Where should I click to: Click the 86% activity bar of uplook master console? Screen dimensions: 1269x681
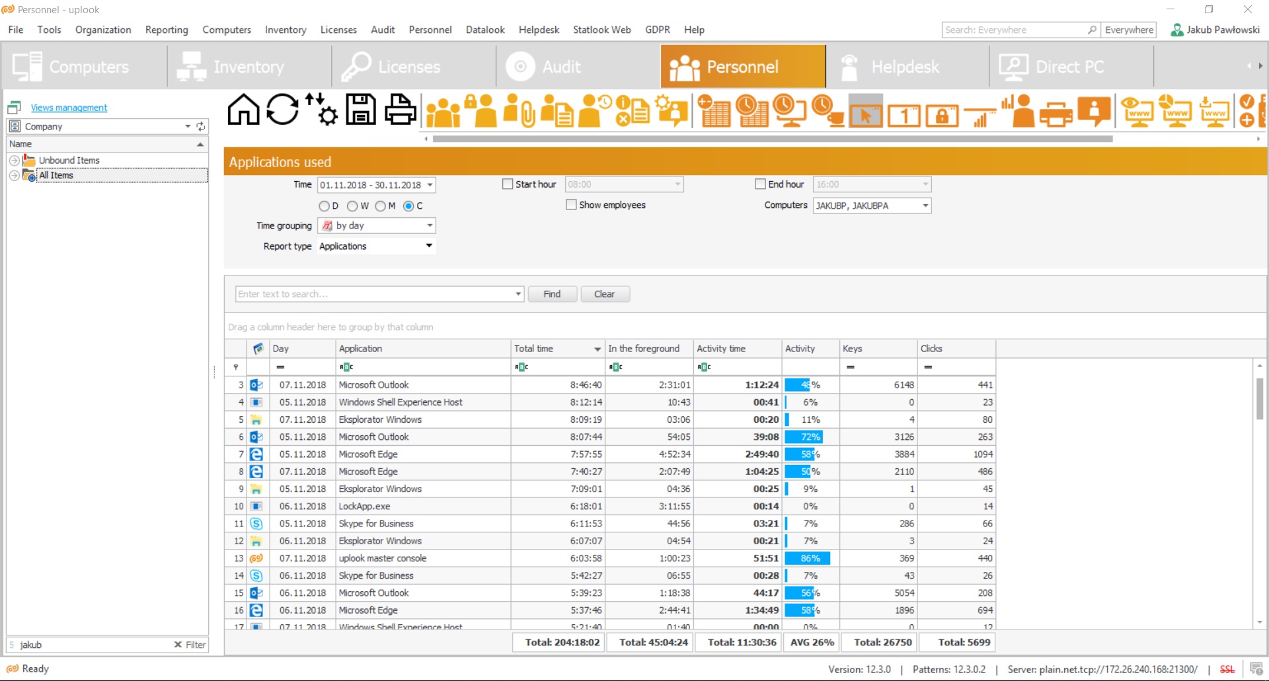pyautogui.click(x=808, y=558)
